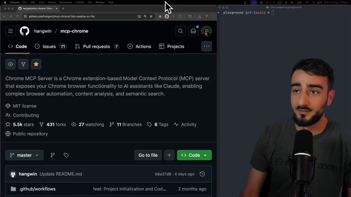Open the Issues count badge 71
Screen dimensions: 351x197
pos(63,46)
